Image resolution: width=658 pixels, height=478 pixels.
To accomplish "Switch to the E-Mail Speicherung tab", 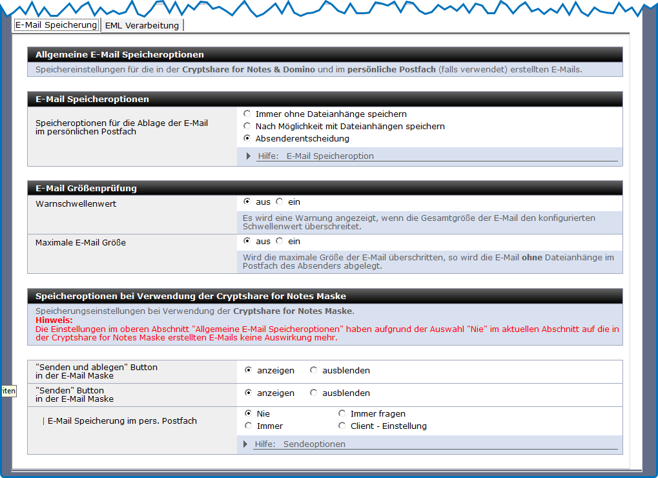I will pos(56,25).
